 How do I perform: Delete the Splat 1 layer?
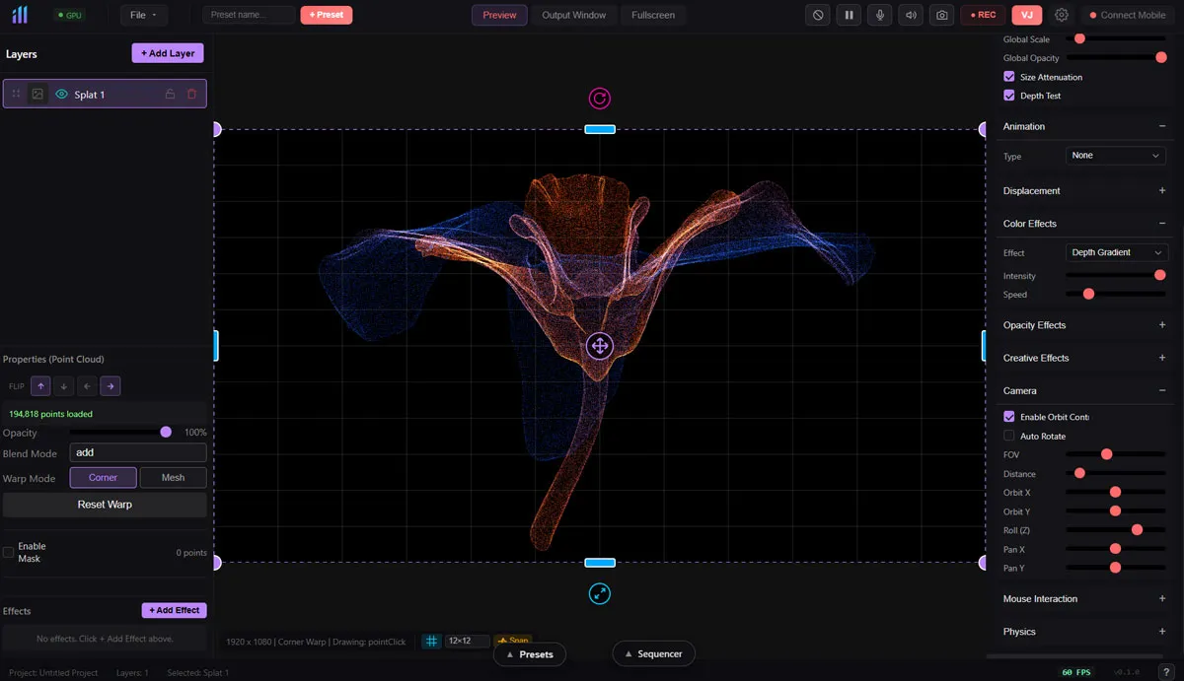(191, 94)
